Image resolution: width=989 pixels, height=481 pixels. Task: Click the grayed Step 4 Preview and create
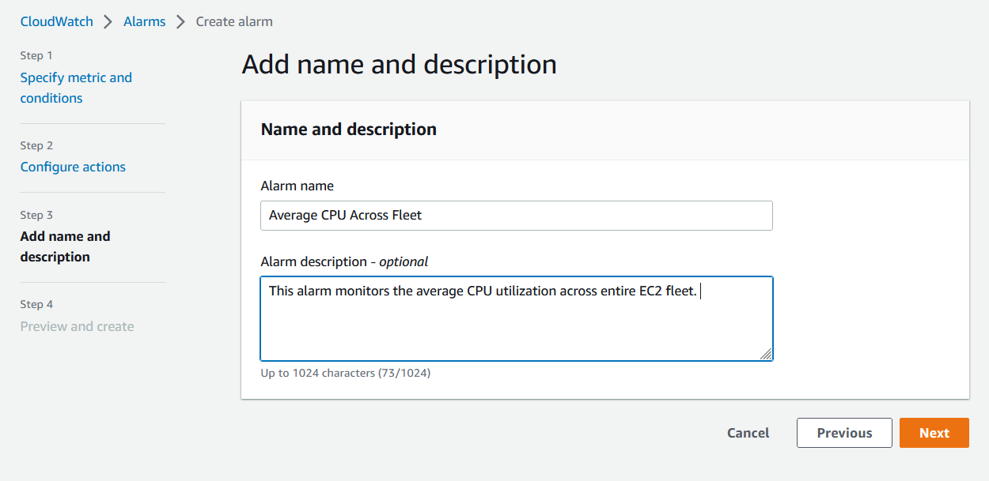77,325
